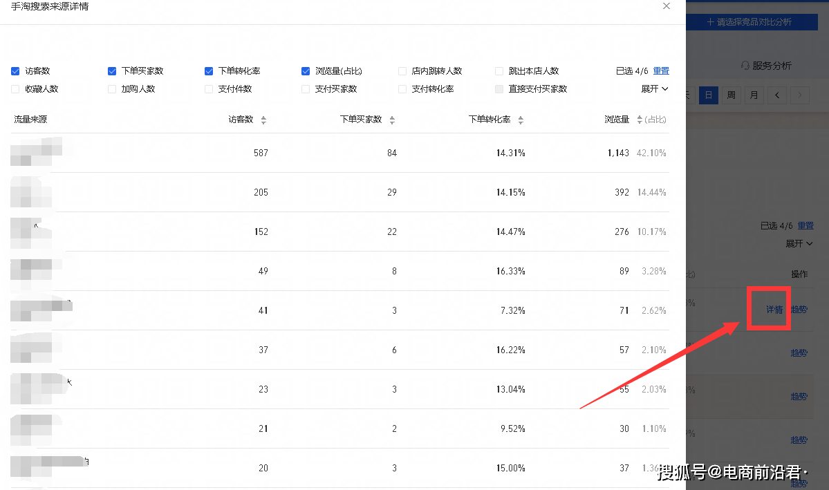829x490 pixels.
Task: Select the 周 tab in background page
Action: coord(732,95)
